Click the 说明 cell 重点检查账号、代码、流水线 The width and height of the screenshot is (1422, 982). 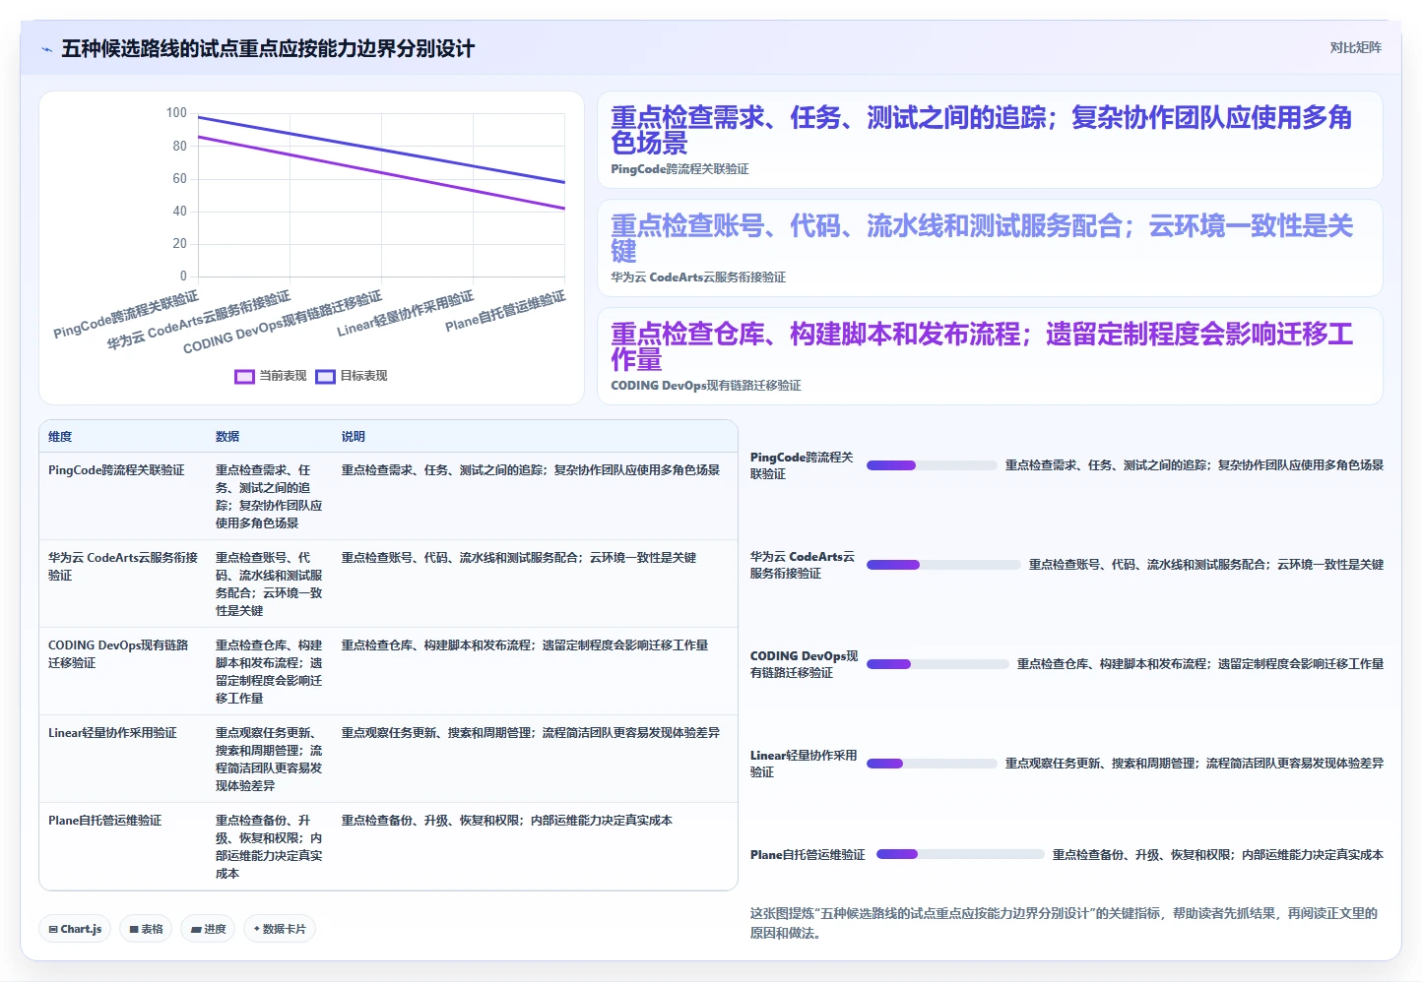(x=519, y=558)
